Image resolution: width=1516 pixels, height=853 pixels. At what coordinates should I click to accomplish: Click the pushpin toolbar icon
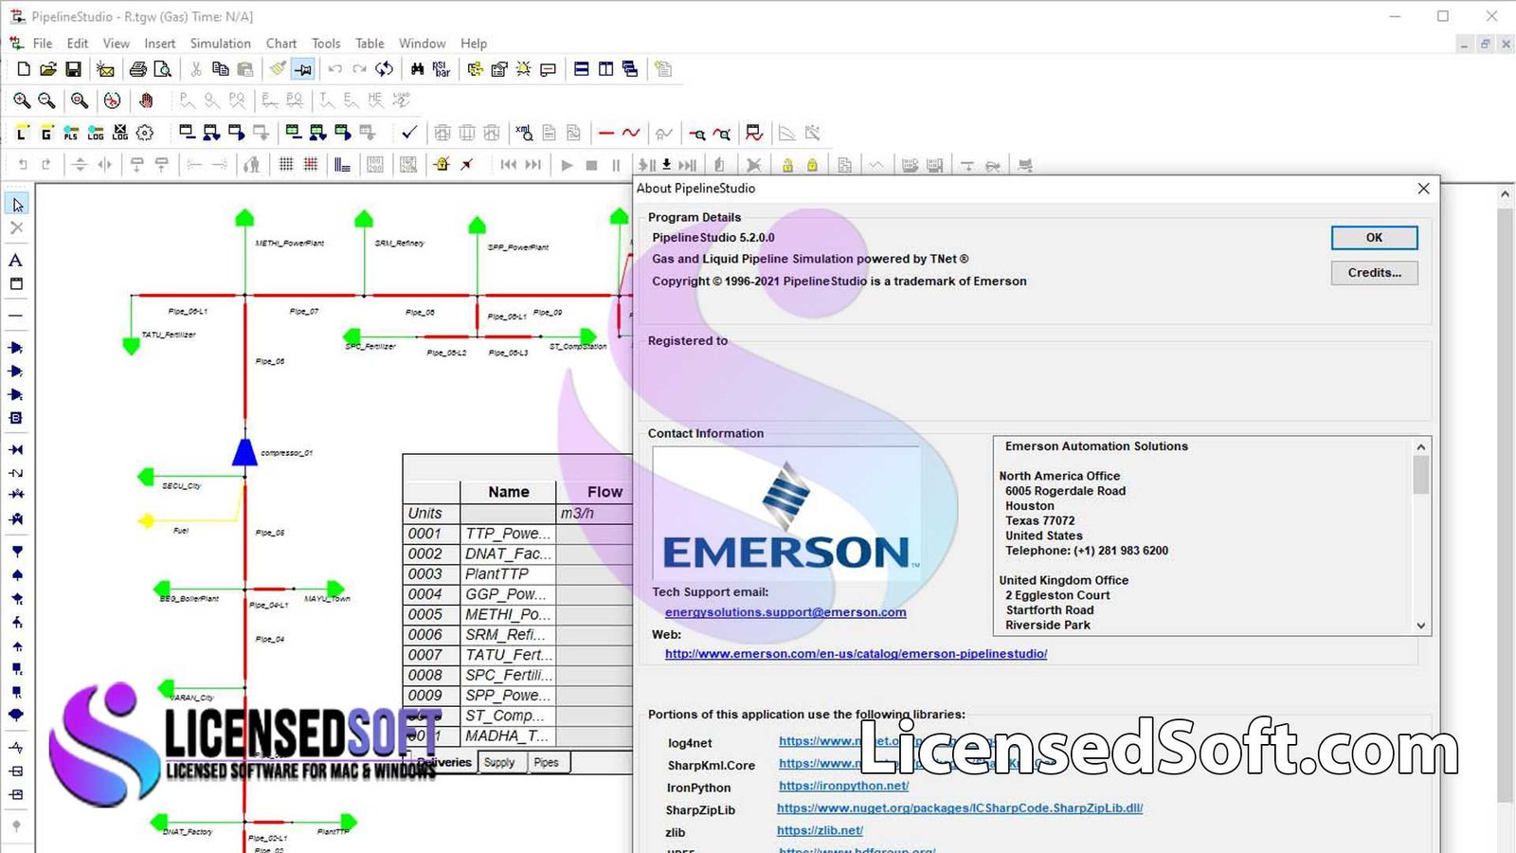(303, 69)
